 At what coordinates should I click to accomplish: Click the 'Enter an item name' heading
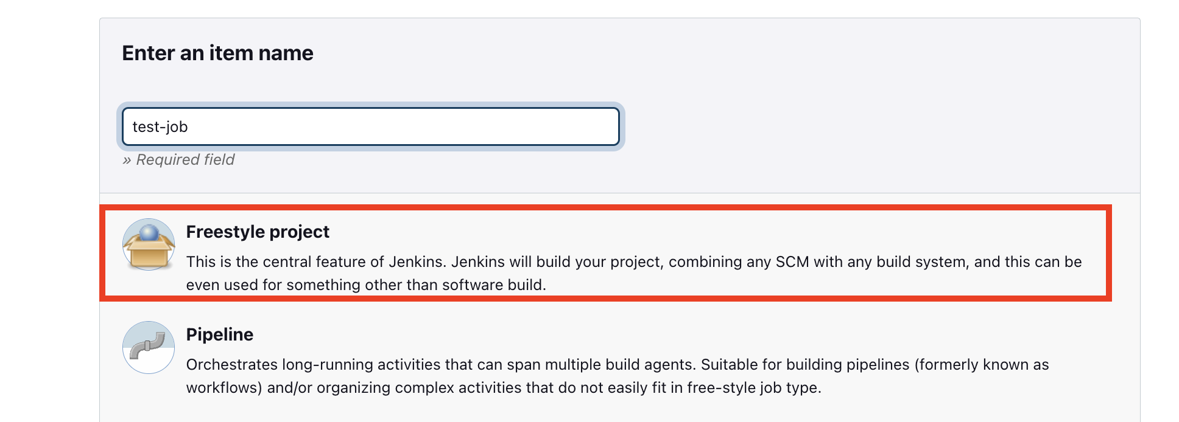[x=217, y=53]
